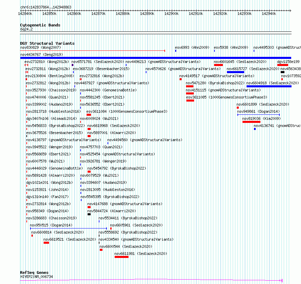Viewport: 301px width, 284px height.
Task: Select nsv6604918 (Sedlazeck2020) label
Action: pos(273,83)
